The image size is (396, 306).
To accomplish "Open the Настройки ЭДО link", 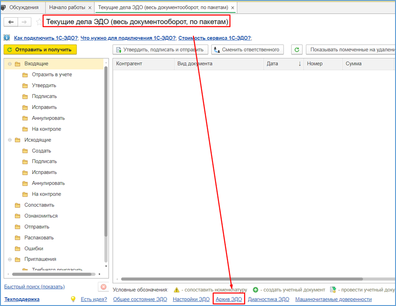I will 191,299.
